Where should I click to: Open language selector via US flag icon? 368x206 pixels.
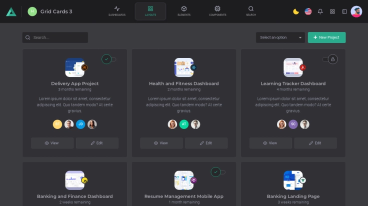[308, 11]
